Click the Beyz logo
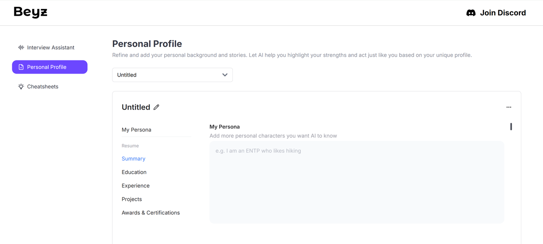 tap(31, 12)
